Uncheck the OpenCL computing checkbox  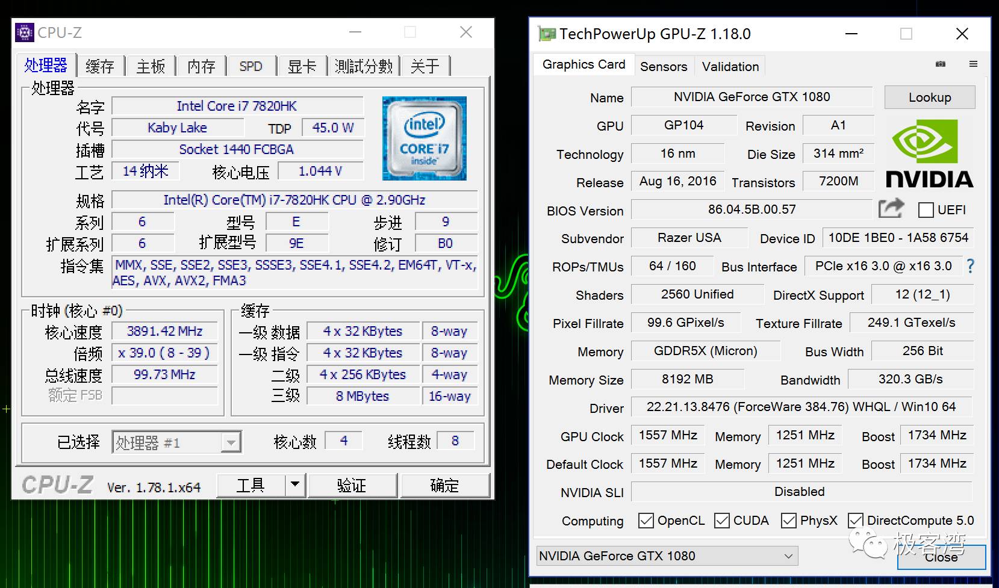pyautogui.click(x=646, y=520)
